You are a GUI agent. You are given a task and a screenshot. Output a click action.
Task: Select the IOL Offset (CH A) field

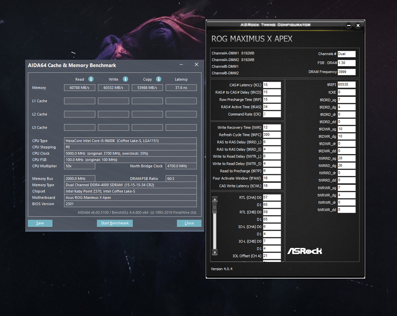tap(272, 256)
